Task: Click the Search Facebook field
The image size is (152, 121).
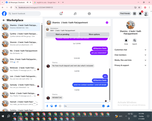Action: click(24, 14)
